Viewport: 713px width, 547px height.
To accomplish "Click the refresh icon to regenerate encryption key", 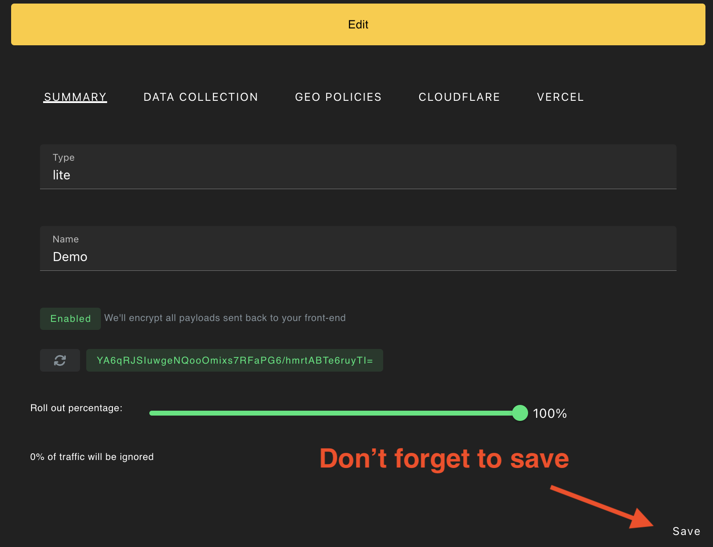I will [x=60, y=360].
